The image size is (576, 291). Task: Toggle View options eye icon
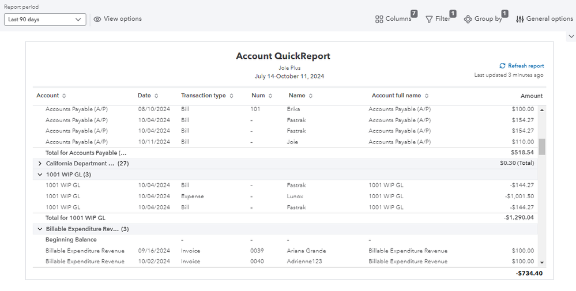[97, 19]
